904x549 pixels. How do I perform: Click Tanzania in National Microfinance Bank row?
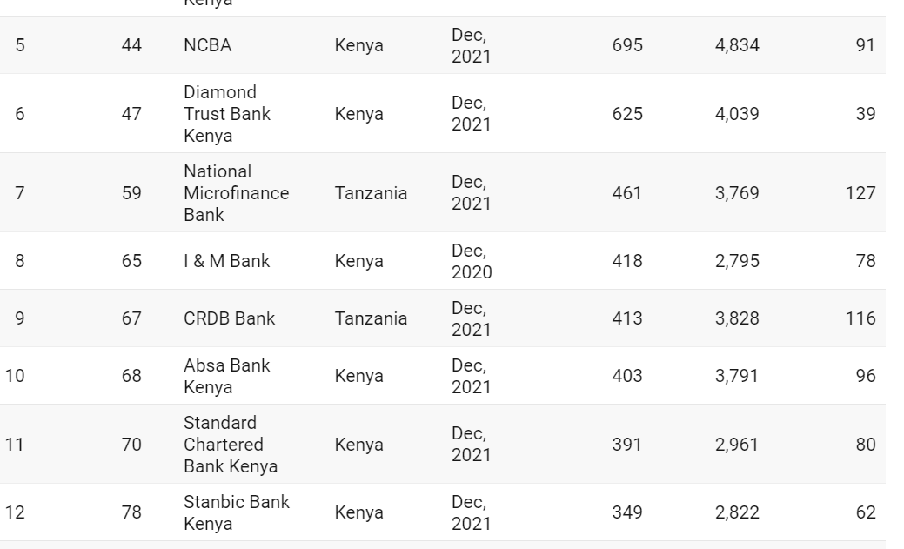371,193
